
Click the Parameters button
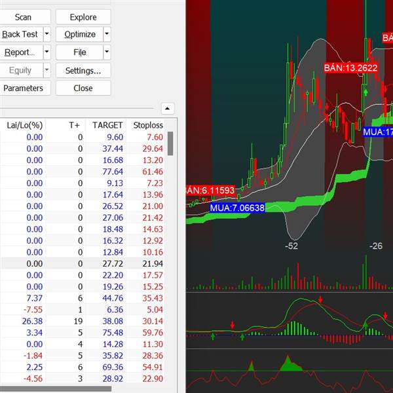click(25, 88)
